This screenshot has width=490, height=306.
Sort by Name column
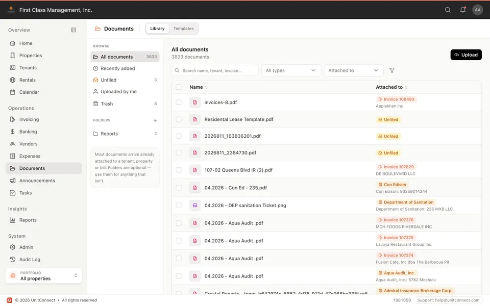click(199, 87)
